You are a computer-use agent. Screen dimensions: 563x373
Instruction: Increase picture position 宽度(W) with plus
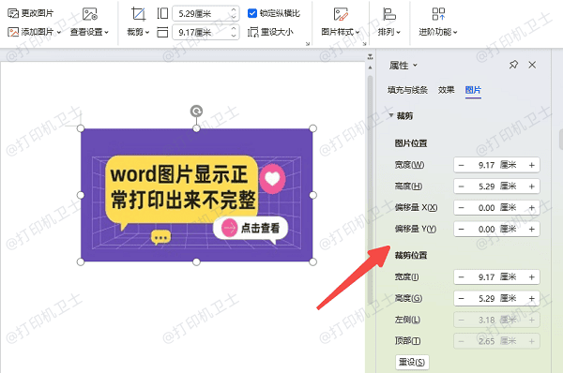coord(532,165)
